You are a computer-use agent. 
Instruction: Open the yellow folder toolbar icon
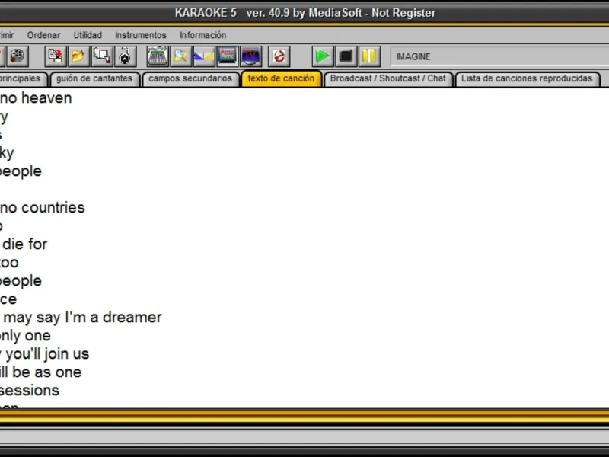pyautogui.click(x=78, y=56)
